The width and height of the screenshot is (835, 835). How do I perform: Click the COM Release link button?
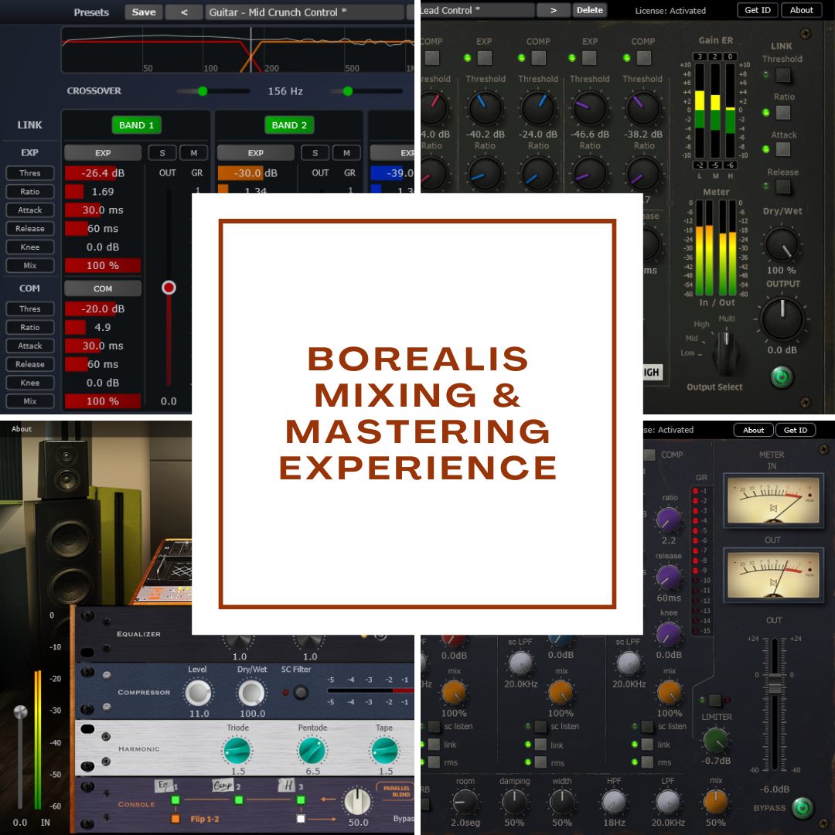click(x=30, y=364)
